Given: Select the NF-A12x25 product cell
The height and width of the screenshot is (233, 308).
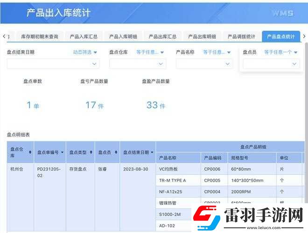Looking at the screenshot, I should (x=178, y=192).
